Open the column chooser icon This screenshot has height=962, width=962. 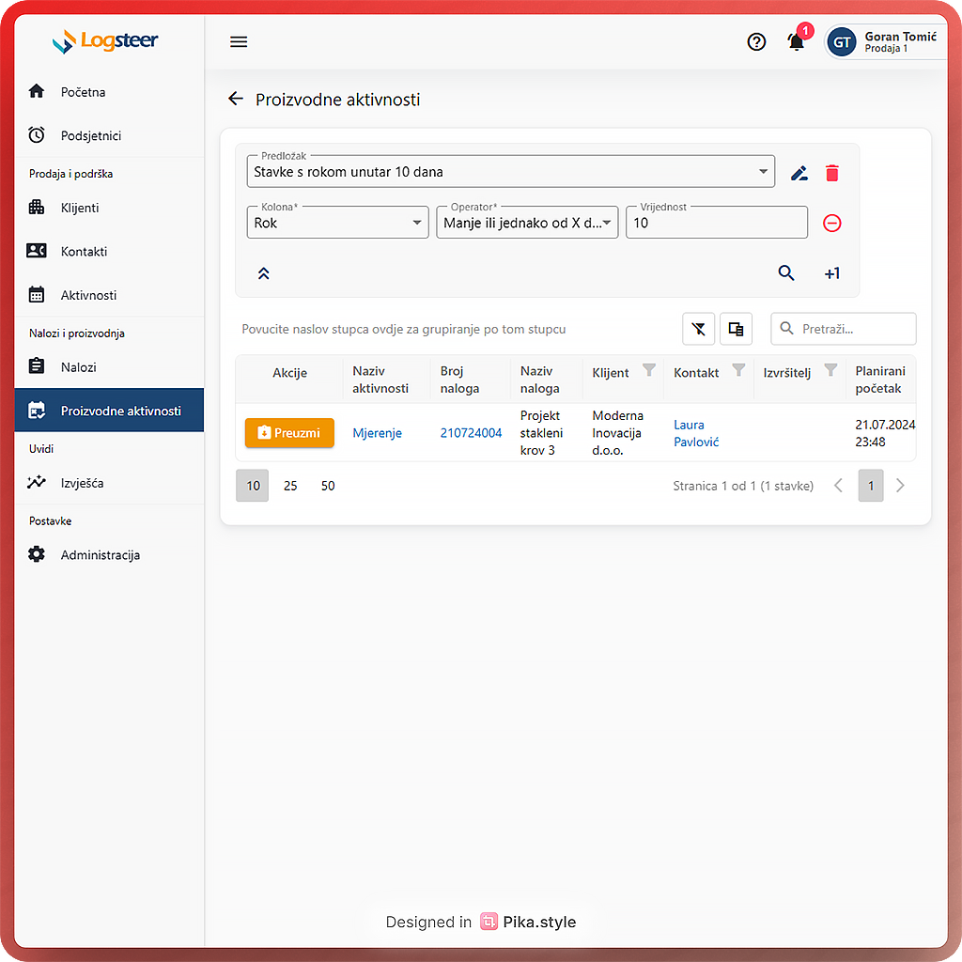point(736,329)
